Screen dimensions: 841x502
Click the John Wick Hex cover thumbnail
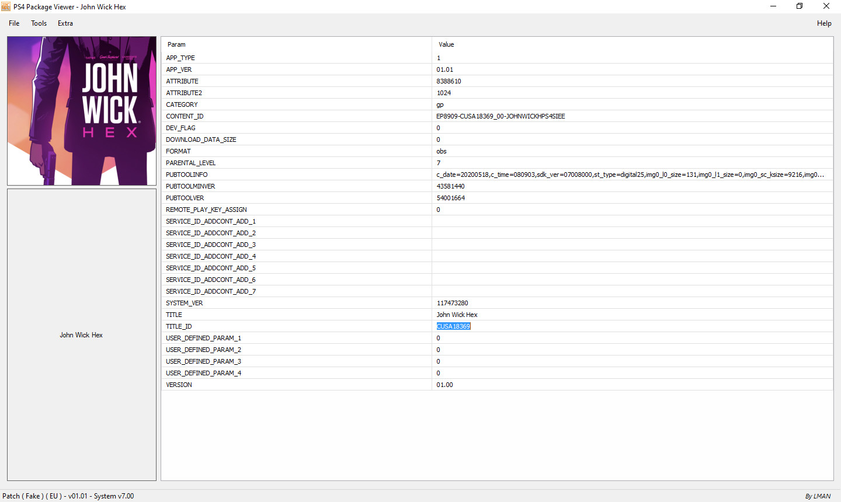[82, 111]
